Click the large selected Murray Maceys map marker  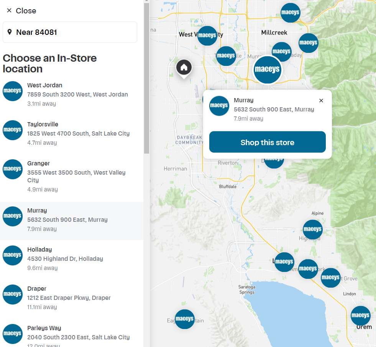point(268,70)
